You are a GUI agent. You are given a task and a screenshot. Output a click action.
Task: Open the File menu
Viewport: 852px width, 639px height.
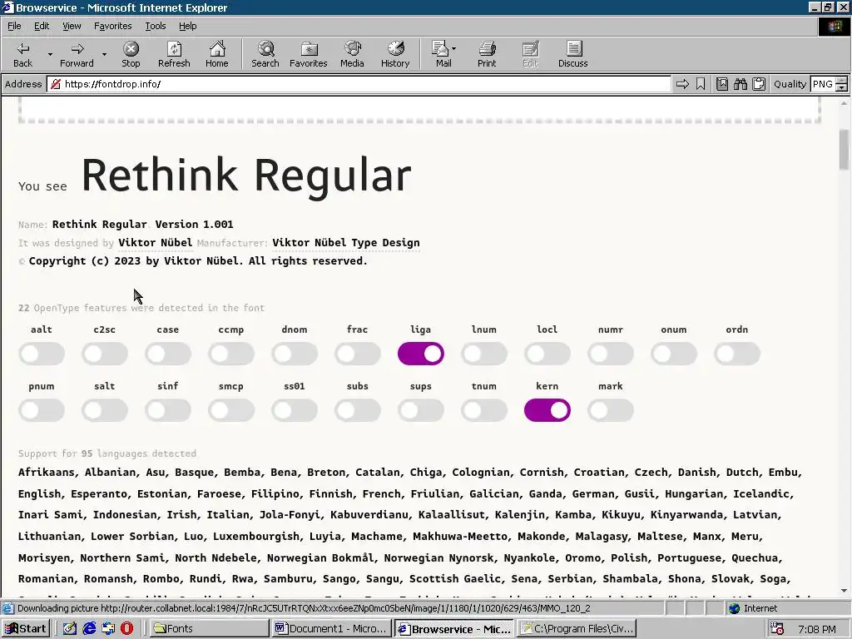tap(14, 26)
